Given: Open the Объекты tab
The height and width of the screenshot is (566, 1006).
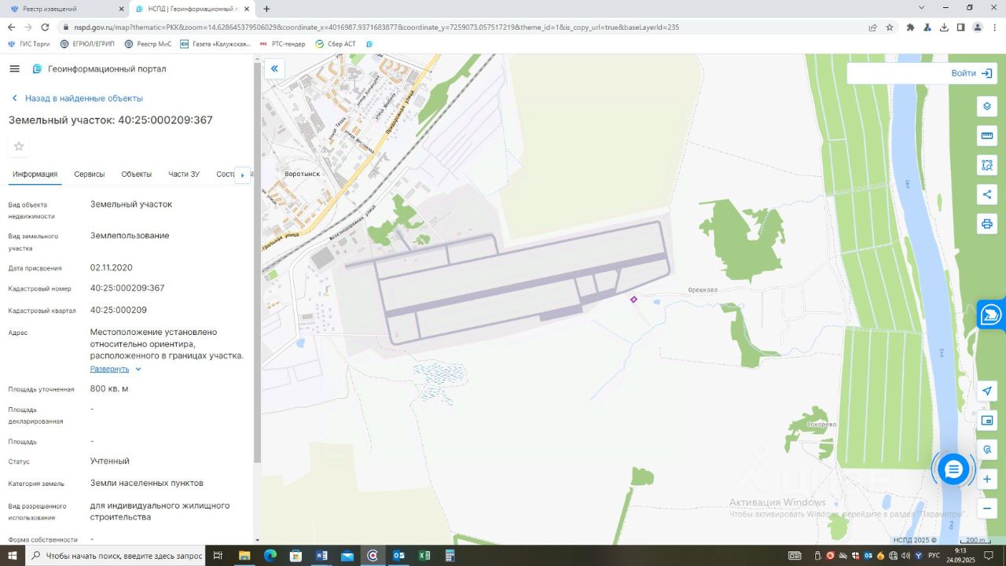Looking at the screenshot, I should tap(137, 174).
